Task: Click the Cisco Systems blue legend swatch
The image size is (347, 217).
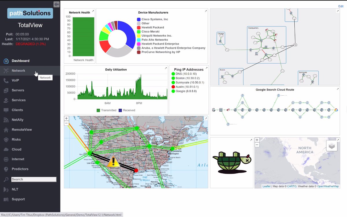Action: tap(139, 19)
